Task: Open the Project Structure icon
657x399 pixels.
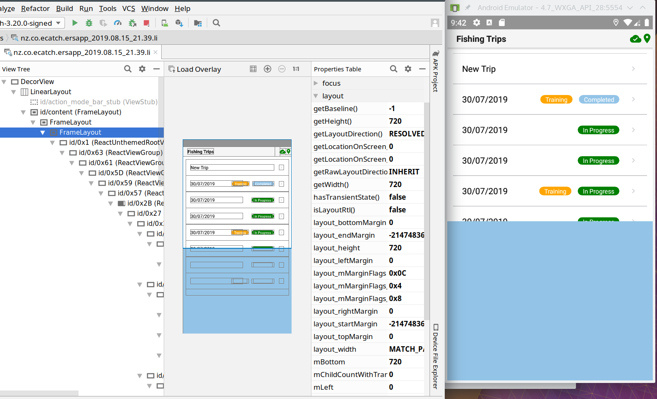Action: pyautogui.click(x=198, y=23)
